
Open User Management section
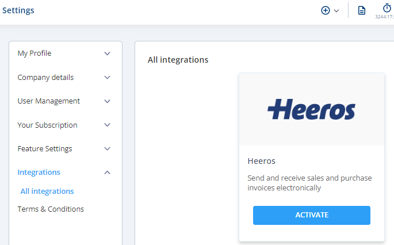pyautogui.click(x=49, y=101)
